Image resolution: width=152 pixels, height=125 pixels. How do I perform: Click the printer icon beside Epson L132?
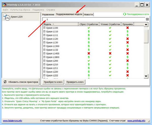[44, 50]
